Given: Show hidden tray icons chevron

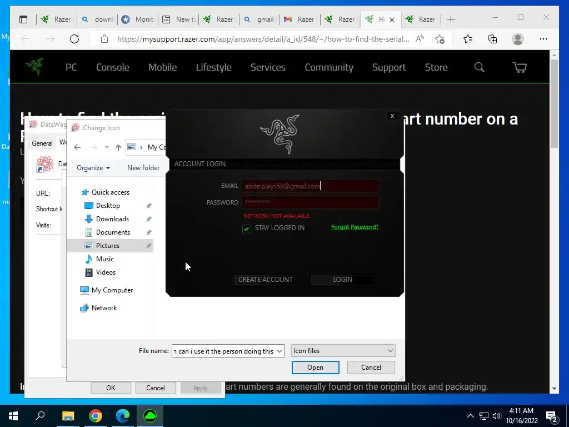Looking at the screenshot, I should tap(470, 416).
